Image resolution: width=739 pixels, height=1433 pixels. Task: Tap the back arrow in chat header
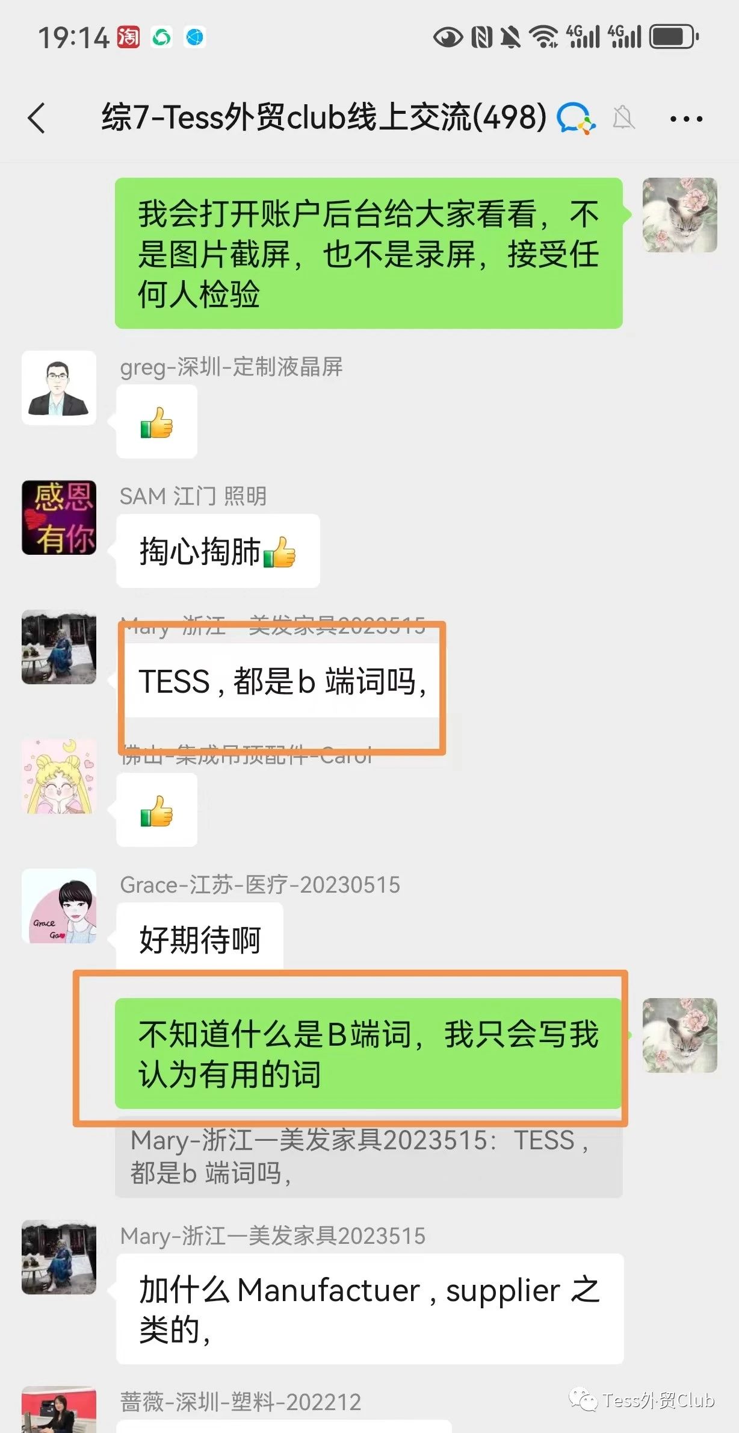pos(37,118)
